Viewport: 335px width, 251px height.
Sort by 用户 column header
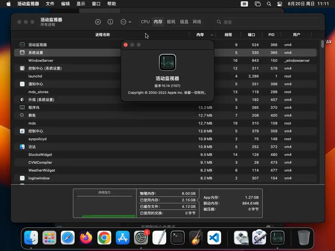click(296, 35)
